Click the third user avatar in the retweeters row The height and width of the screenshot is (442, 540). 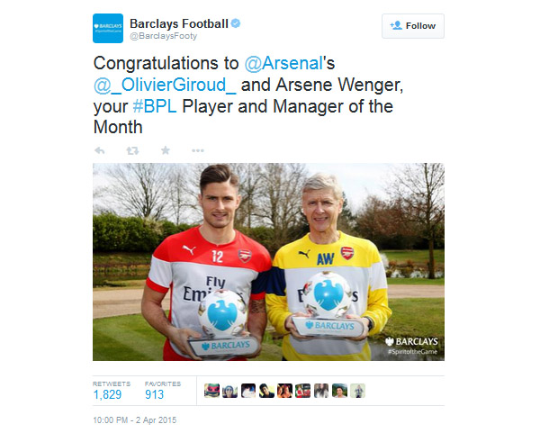click(x=248, y=391)
